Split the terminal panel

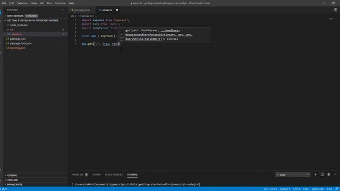(x=322, y=175)
